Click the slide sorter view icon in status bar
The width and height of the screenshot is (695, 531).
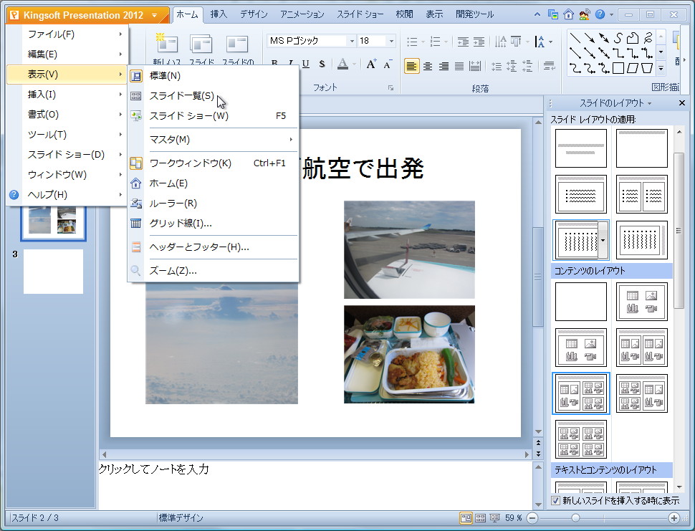point(480,518)
